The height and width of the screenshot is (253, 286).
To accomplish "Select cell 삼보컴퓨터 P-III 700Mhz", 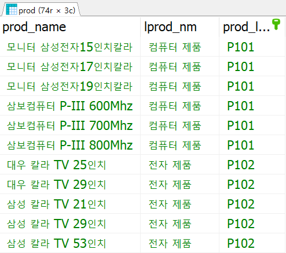I will pyautogui.click(x=69, y=125).
